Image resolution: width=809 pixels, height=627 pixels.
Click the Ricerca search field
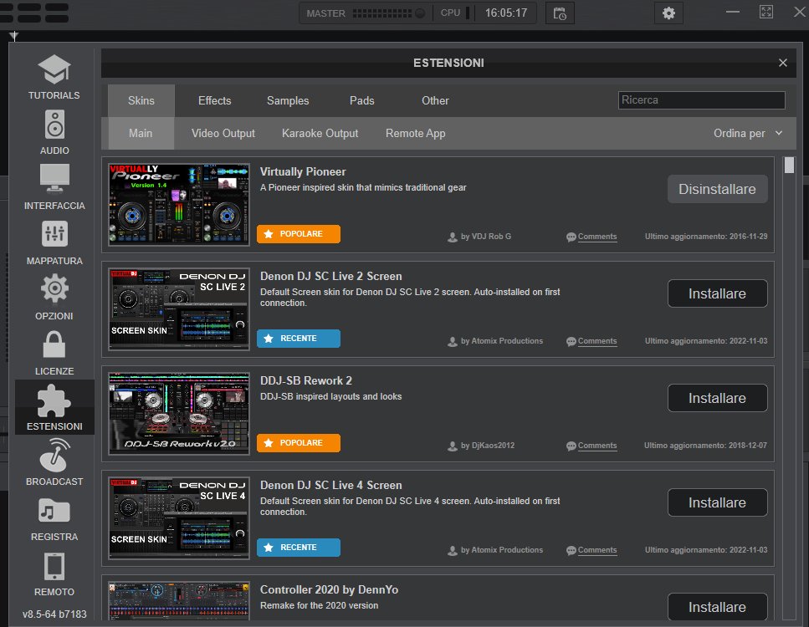(x=702, y=100)
